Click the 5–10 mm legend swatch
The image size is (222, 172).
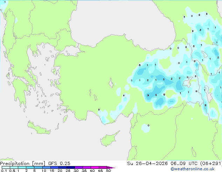click(x=38, y=167)
